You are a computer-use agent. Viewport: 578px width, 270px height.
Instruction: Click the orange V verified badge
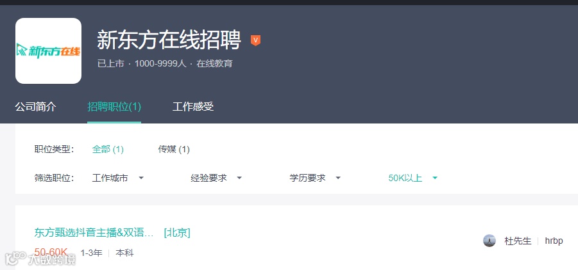pos(255,40)
